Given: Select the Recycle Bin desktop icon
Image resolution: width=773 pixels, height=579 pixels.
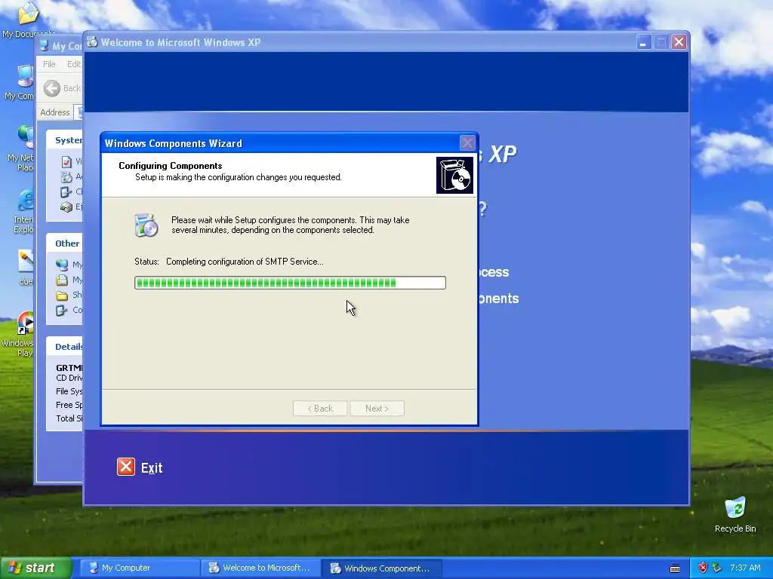Looking at the screenshot, I should click(x=735, y=508).
